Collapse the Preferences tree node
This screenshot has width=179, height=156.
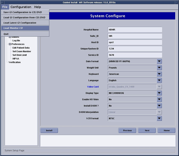(x=10, y=44)
